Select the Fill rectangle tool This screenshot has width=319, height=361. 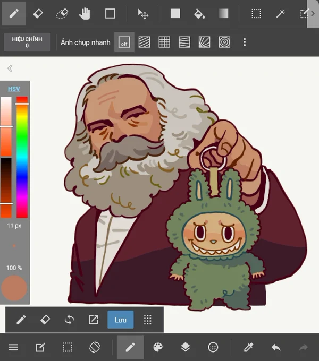click(x=175, y=13)
